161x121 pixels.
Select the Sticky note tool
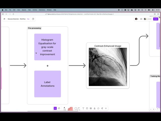(87, 108)
